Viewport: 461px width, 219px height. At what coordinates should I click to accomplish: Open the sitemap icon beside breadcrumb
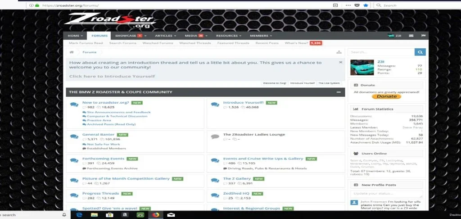click(339, 52)
